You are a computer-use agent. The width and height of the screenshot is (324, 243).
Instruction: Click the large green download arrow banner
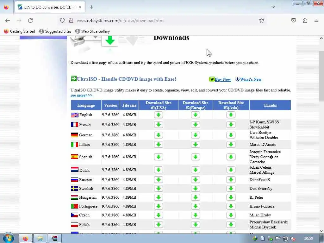pyautogui.click(x=110, y=40)
